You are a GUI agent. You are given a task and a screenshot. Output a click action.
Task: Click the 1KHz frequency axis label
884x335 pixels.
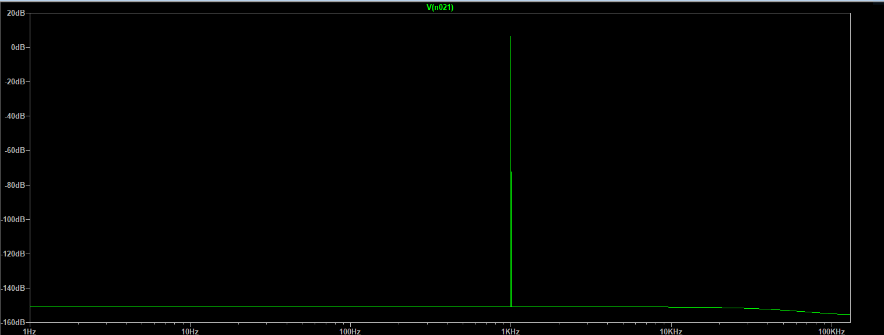tap(510, 331)
